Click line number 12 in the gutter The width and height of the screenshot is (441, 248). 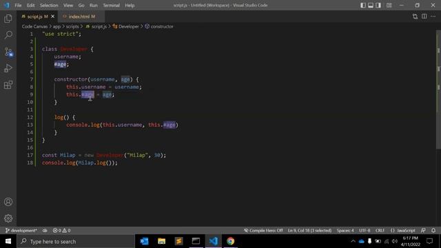click(x=30, y=117)
